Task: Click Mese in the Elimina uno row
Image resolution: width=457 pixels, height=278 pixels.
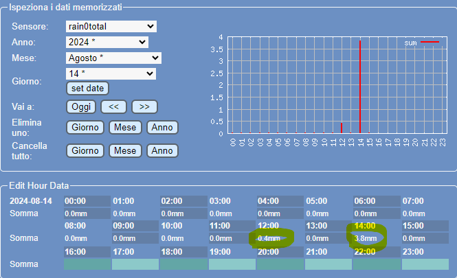Action: tap(125, 128)
